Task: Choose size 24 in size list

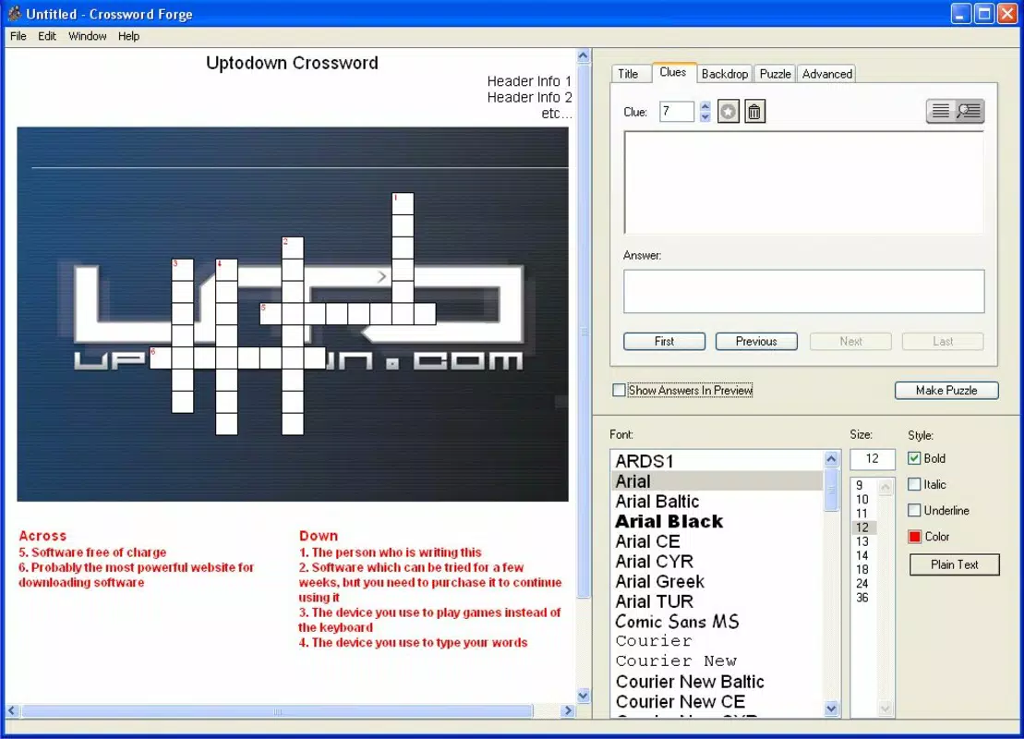Action: tap(864, 584)
